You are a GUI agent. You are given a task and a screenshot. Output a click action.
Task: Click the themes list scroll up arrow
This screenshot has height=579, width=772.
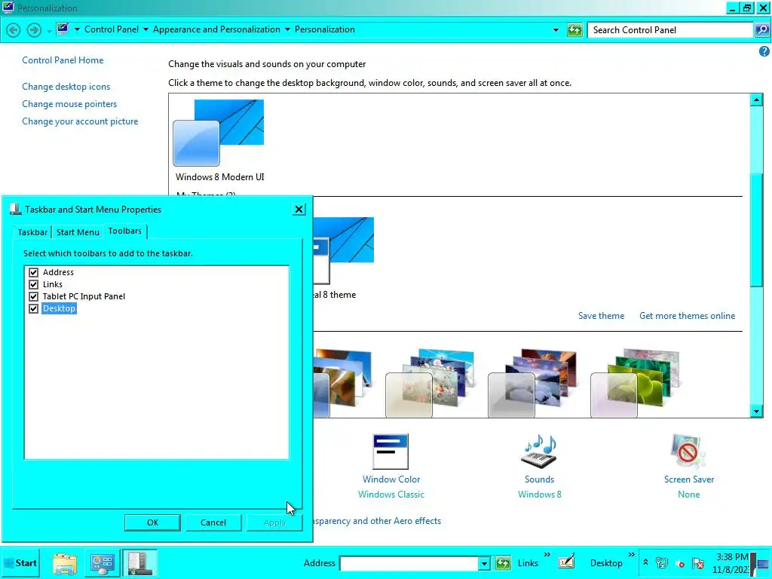(756, 100)
